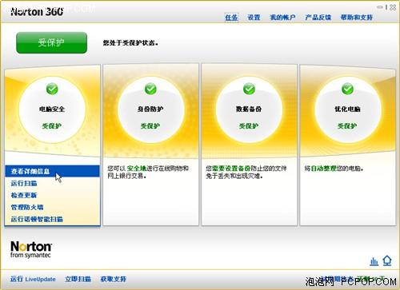Image resolution: width=400 pixels, height=290 pixels.
Task: Minimize the Norton 360 window
Action: tap(380, 7)
